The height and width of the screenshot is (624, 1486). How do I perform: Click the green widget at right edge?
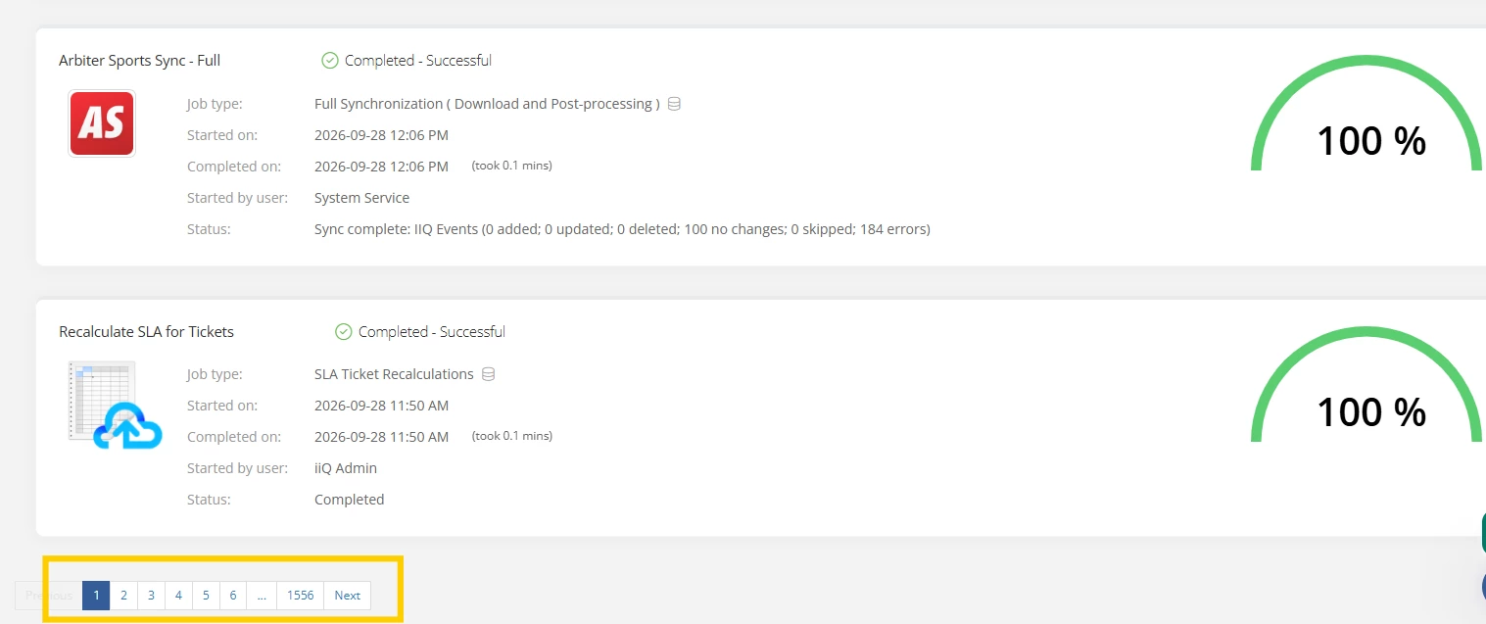click(x=1483, y=534)
